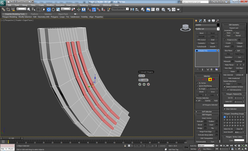248x151 pixels.
Task: Select Polygon sub-object level icon
Action: 210,79
